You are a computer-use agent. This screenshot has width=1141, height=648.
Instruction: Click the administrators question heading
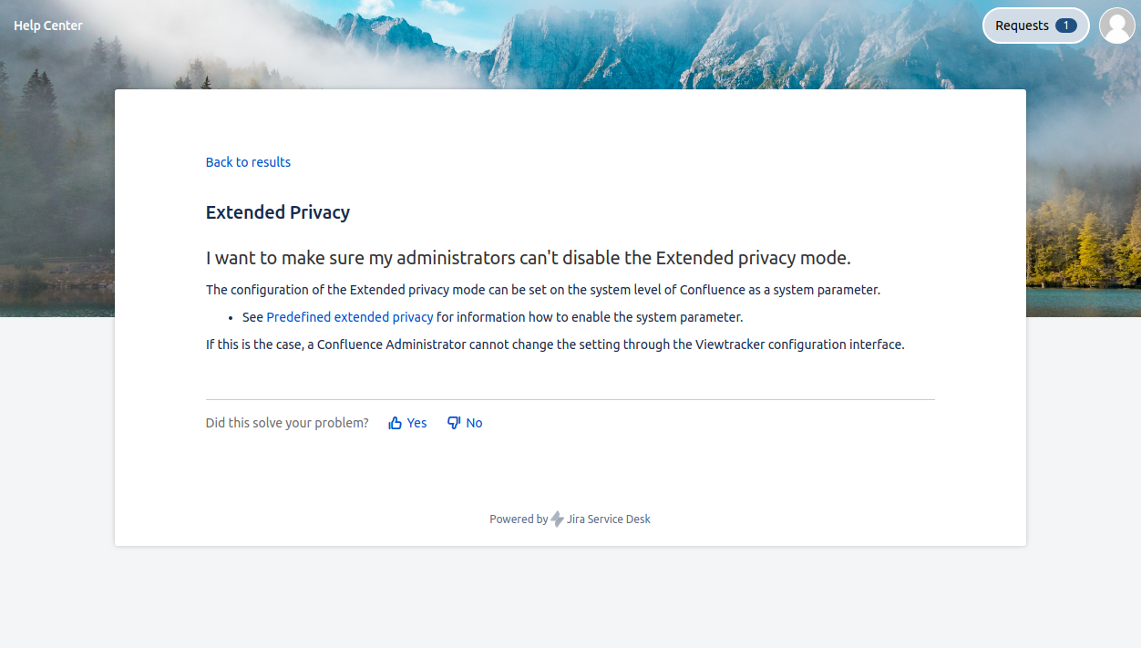(x=528, y=258)
